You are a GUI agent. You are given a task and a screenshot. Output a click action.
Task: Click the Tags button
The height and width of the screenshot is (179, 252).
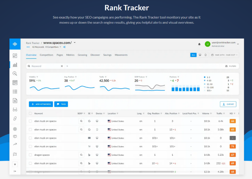click(61, 104)
